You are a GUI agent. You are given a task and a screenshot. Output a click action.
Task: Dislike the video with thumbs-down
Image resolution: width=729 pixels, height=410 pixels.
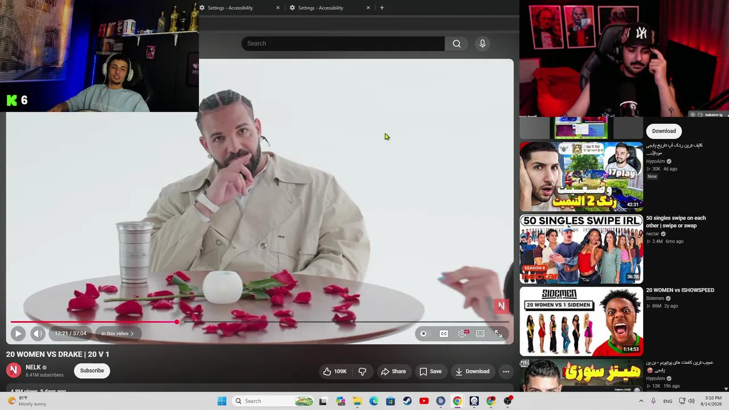[362, 371]
